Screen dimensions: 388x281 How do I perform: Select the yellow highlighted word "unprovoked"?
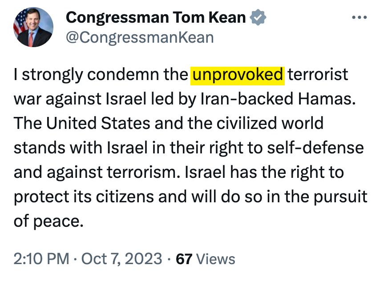237,75
